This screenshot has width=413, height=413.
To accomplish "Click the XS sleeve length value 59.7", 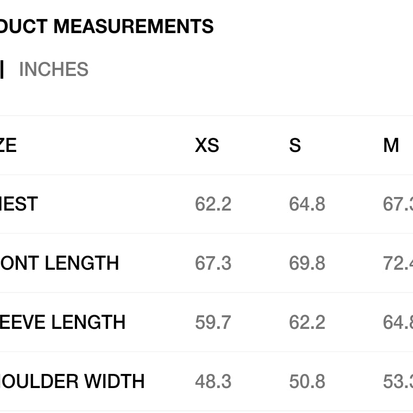I will point(213,322).
